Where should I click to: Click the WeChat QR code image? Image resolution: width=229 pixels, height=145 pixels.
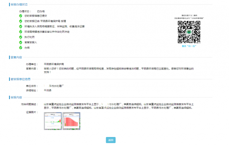point(189,32)
